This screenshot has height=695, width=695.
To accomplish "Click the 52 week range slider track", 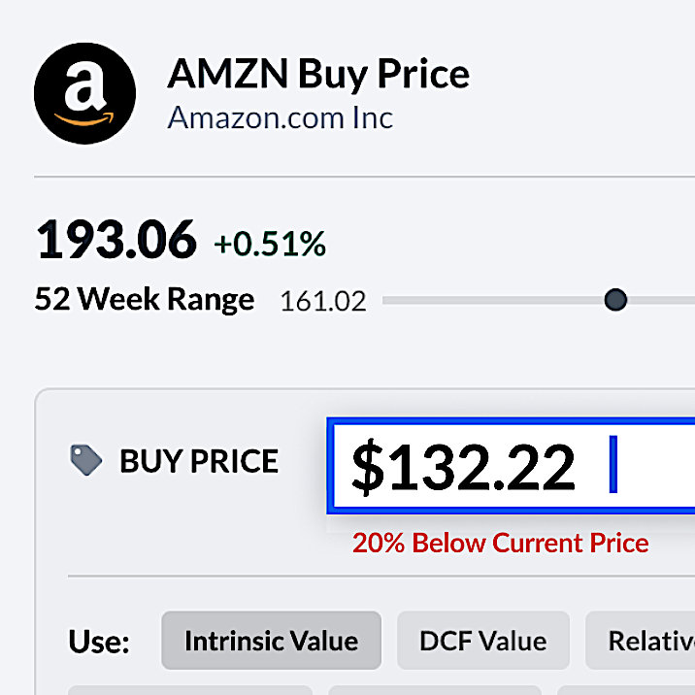I will click(x=539, y=301).
